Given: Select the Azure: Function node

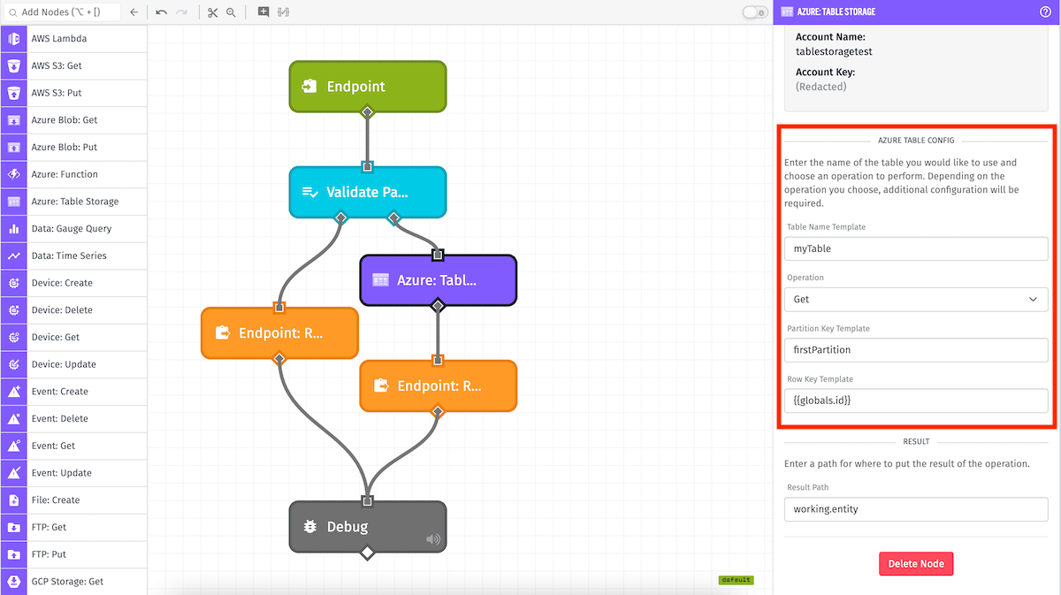Looking at the screenshot, I should tap(73, 174).
